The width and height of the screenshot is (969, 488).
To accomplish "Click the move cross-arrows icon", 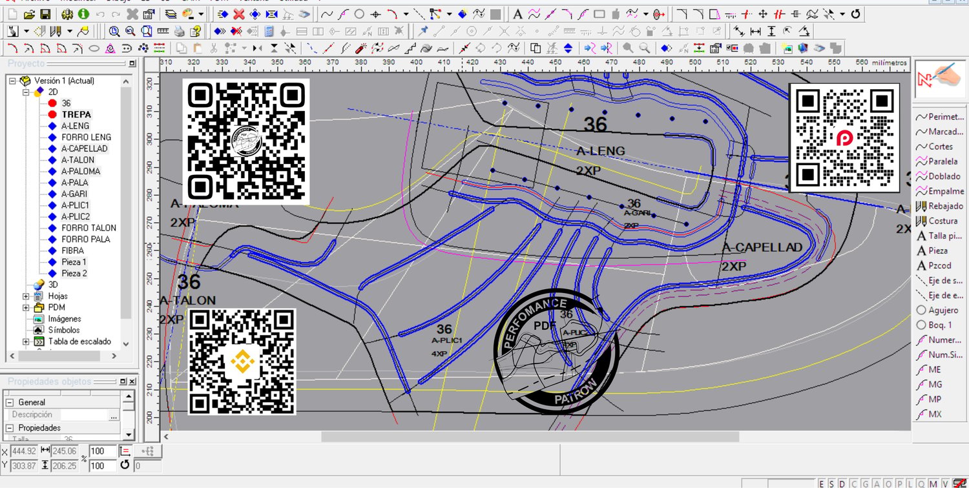I will click(763, 14).
